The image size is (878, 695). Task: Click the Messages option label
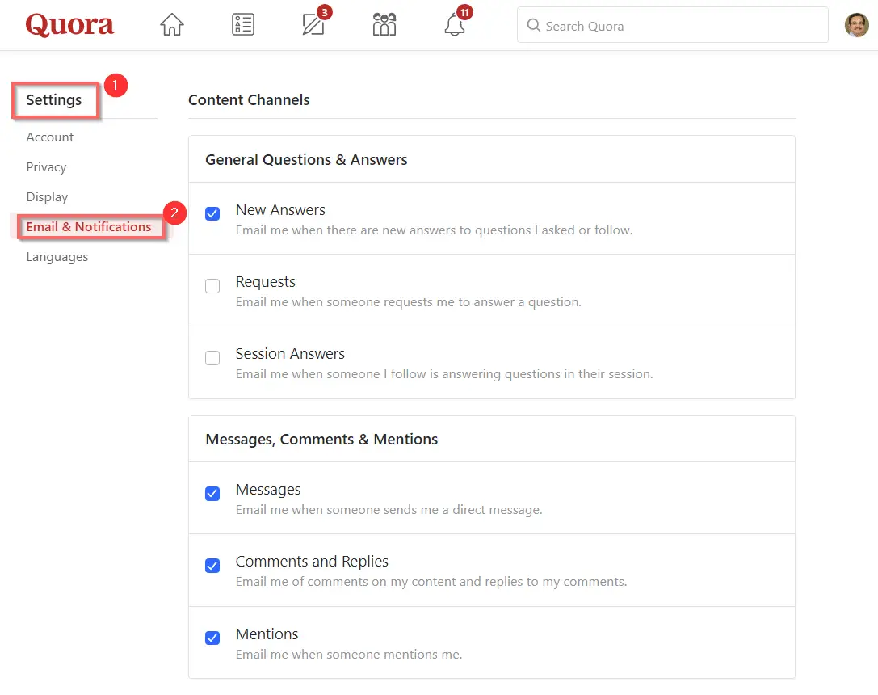click(x=268, y=490)
